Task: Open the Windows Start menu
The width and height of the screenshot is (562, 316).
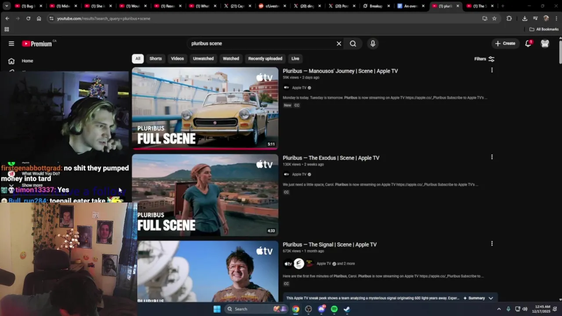Action: (217, 309)
